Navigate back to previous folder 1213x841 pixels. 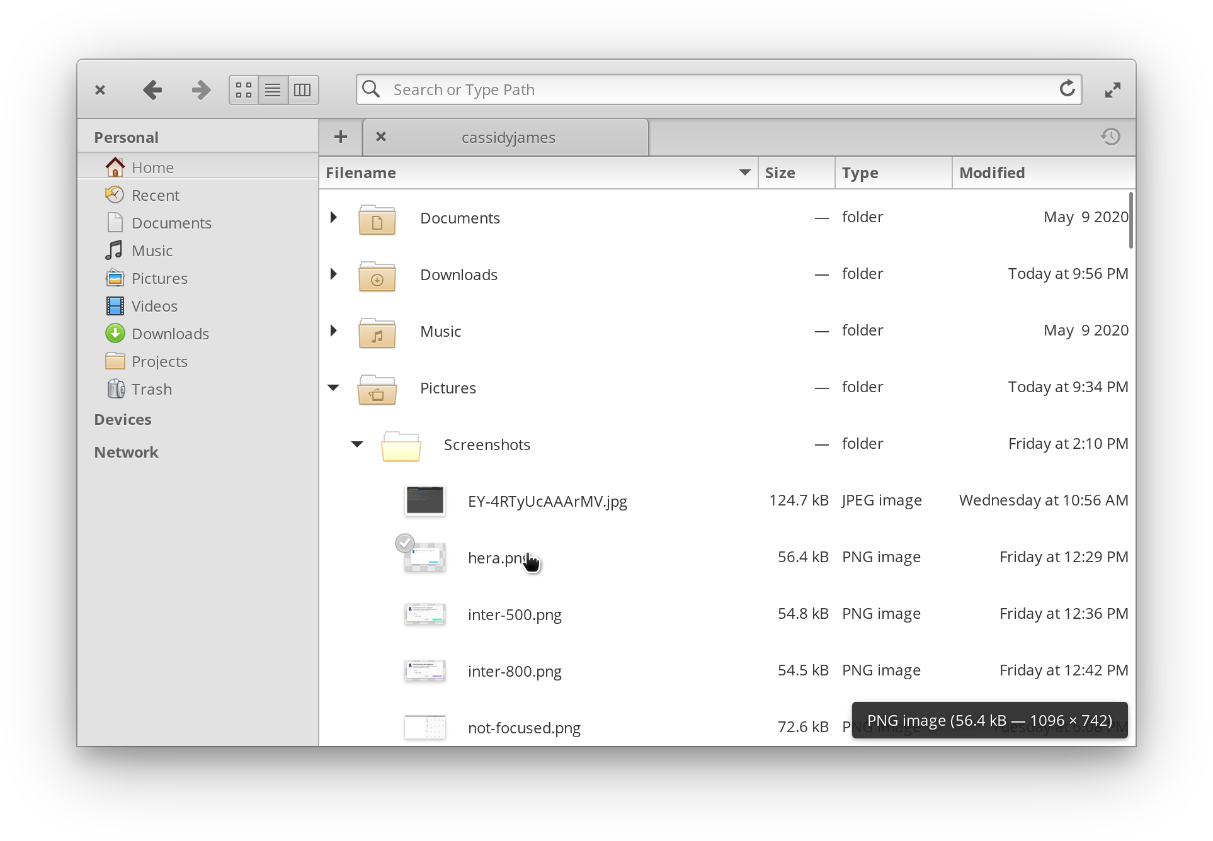click(152, 89)
